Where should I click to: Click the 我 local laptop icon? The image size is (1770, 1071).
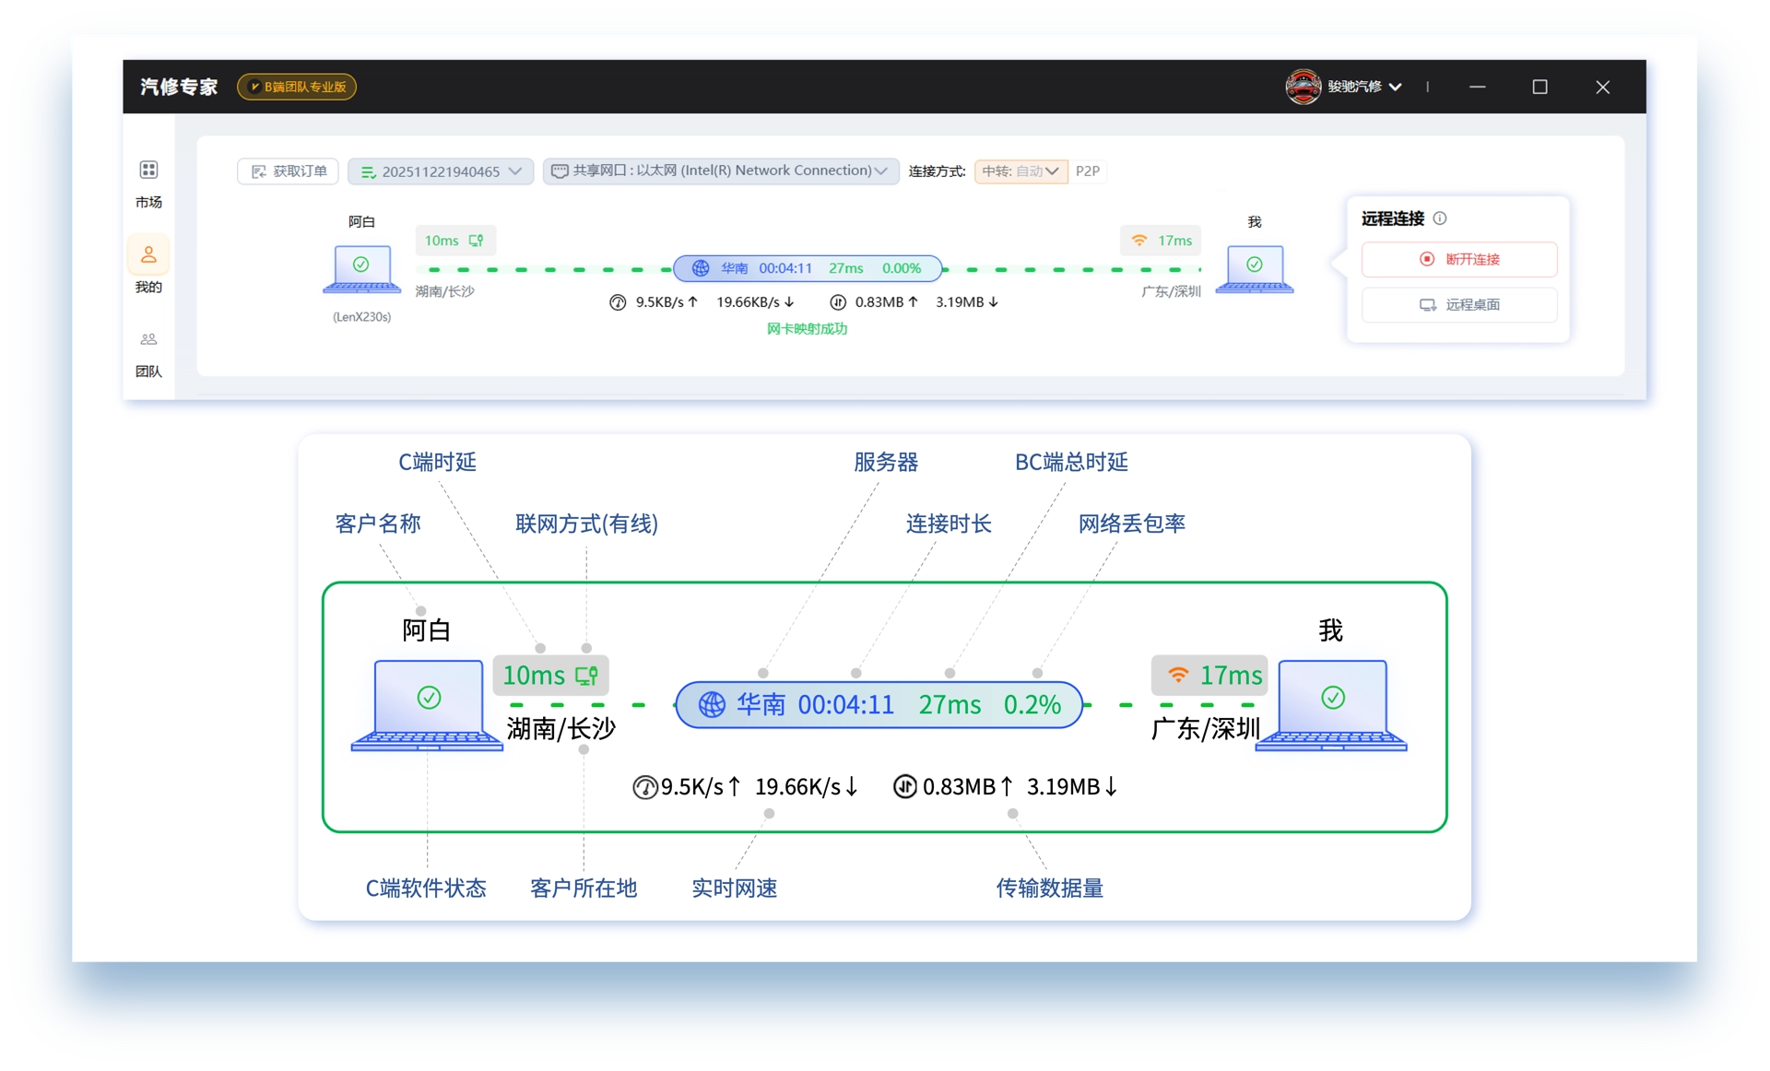1254,268
